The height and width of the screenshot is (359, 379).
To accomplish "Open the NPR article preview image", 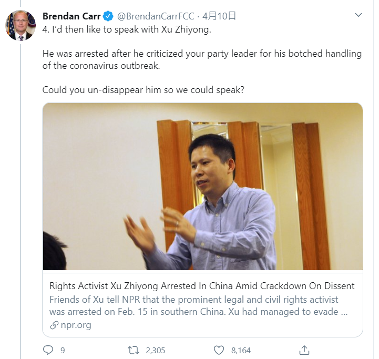I will [x=202, y=187].
